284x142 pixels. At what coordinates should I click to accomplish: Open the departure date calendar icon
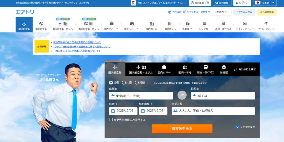113,111
